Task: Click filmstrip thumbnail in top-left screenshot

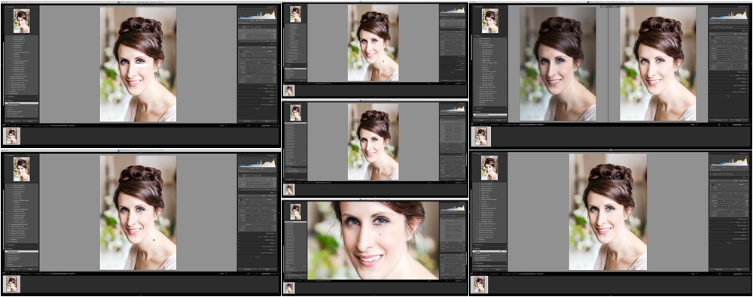Action: 11,136
